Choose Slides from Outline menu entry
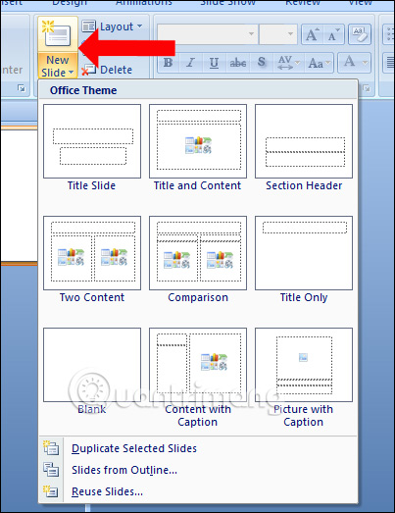The height and width of the screenshot is (513, 395). 198,470
